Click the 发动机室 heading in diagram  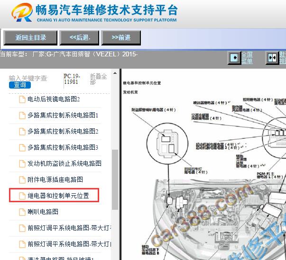coord(130,92)
